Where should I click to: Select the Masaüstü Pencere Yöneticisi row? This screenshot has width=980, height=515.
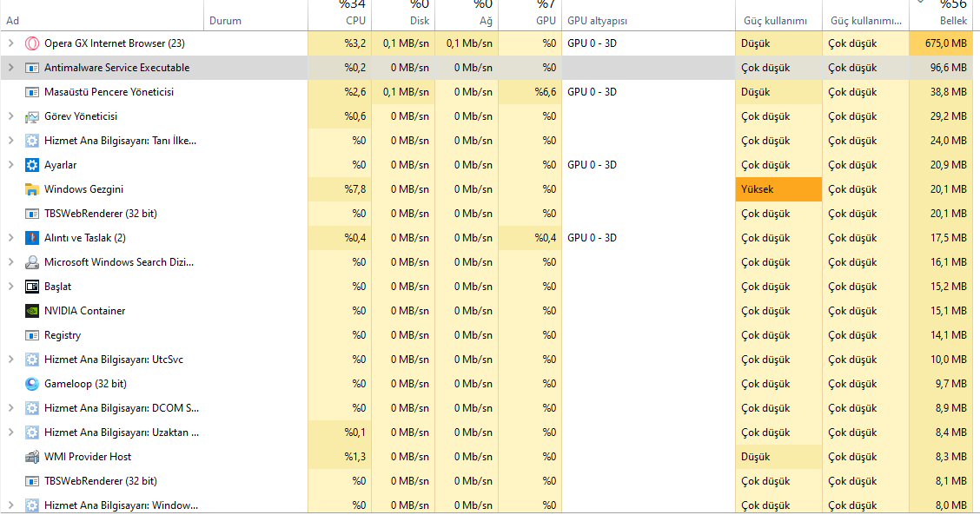pyautogui.click(x=109, y=92)
